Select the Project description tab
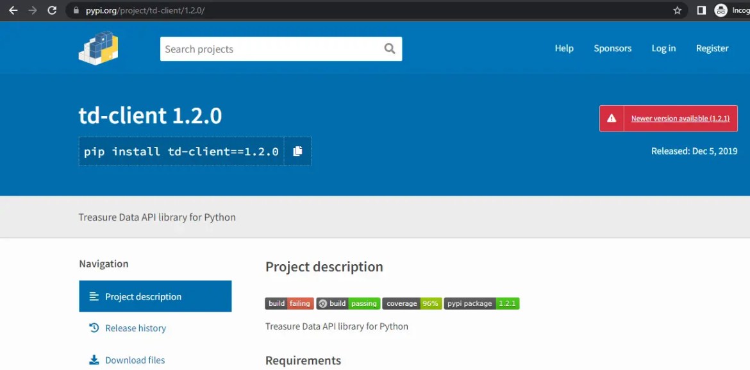 pyautogui.click(x=156, y=296)
